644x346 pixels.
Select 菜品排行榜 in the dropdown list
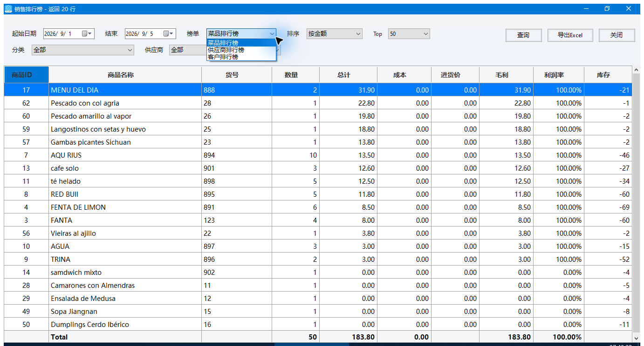click(241, 43)
